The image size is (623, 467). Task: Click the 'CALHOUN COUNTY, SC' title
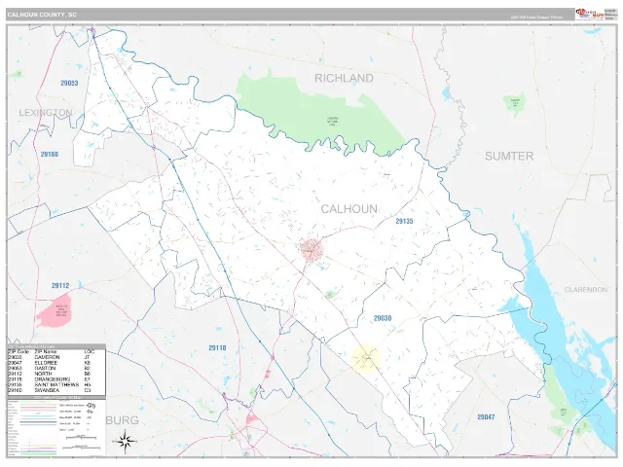(x=42, y=15)
